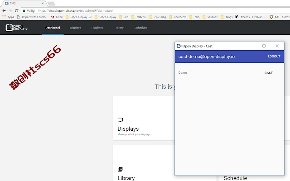The height and width of the screenshot is (181, 290).
Task: Open the Apps grid shortcut
Action: (x=8, y=17)
